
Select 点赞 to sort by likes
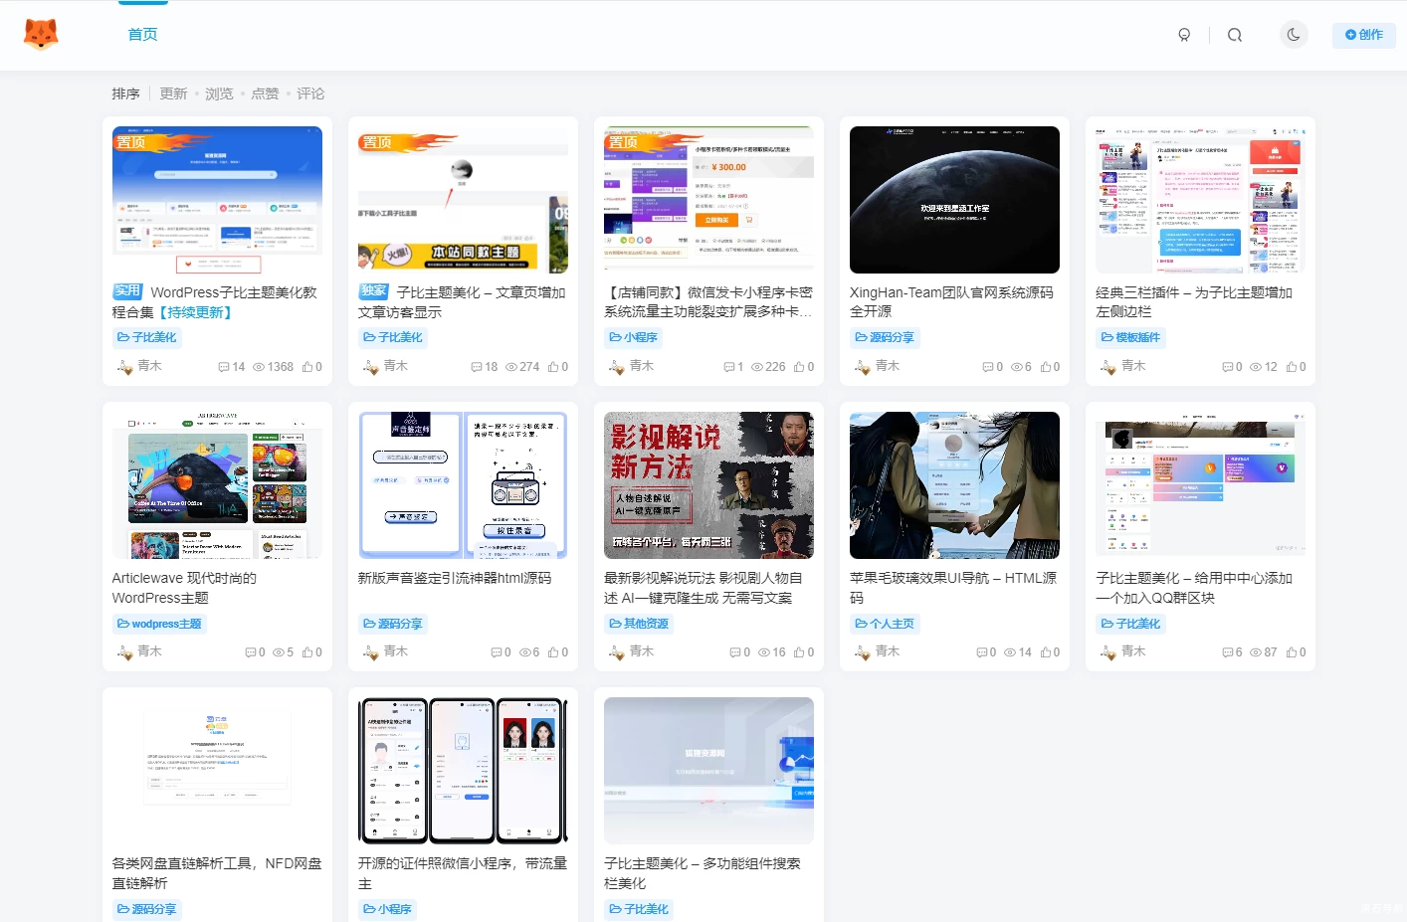point(265,93)
